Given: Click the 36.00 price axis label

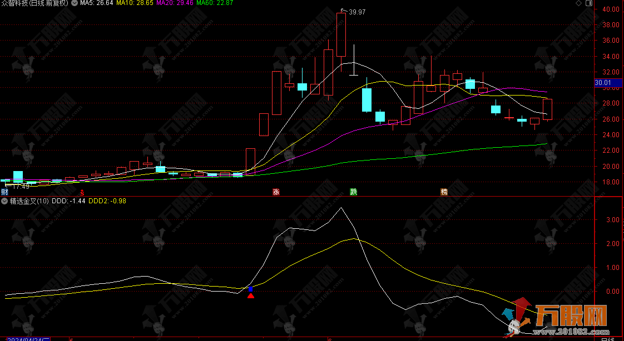Looking at the screenshot, I should pyautogui.click(x=611, y=41).
